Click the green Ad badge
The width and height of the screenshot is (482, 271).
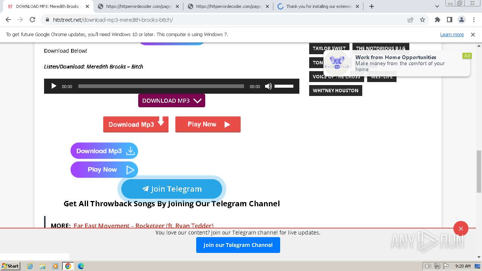(x=467, y=56)
